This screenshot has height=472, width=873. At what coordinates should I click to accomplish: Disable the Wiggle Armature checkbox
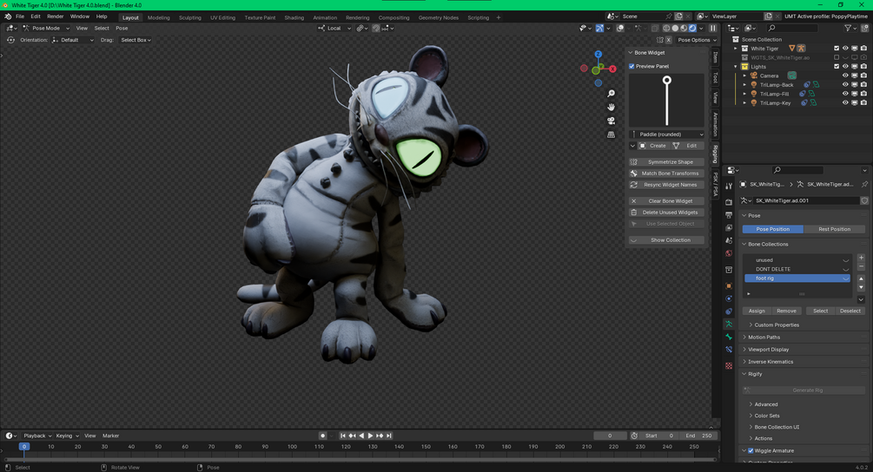pos(751,451)
